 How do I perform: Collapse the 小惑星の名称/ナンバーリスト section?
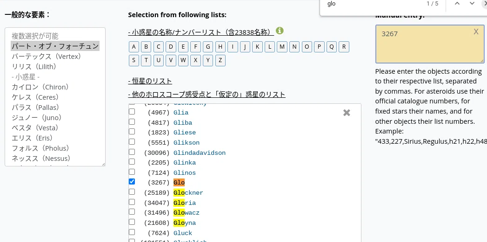pos(201,32)
